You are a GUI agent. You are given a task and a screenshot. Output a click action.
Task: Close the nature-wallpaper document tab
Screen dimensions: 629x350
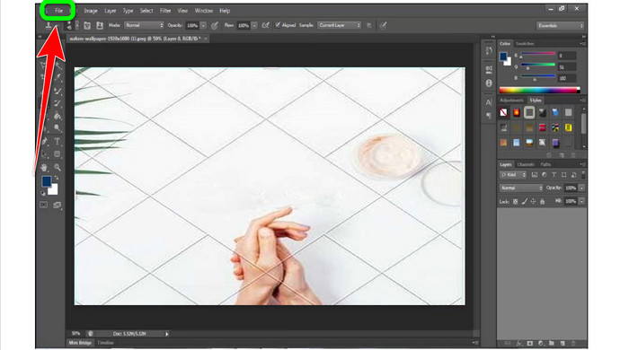(206, 39)
